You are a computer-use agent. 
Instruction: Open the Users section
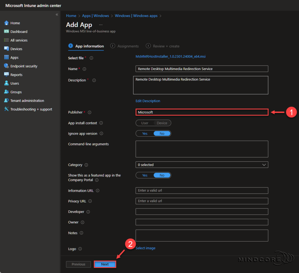coord(14,83)
